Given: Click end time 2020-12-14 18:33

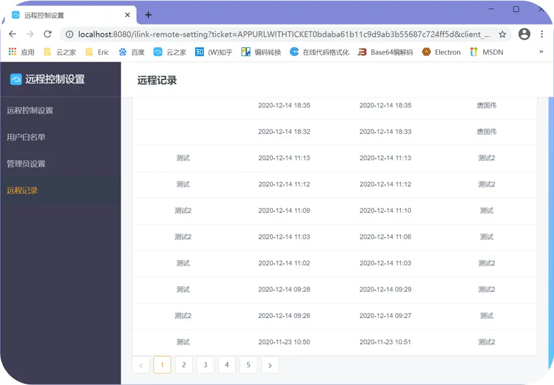Looking at the screenshot, I should click(x=385, y=132).
